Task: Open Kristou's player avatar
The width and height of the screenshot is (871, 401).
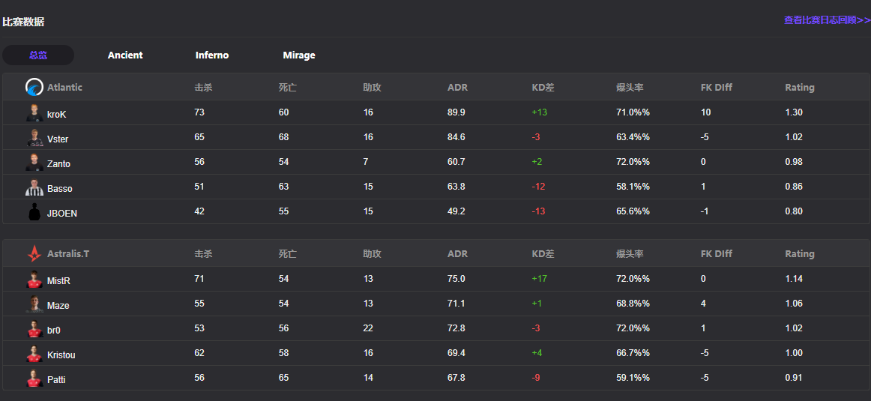Action: 34,353
